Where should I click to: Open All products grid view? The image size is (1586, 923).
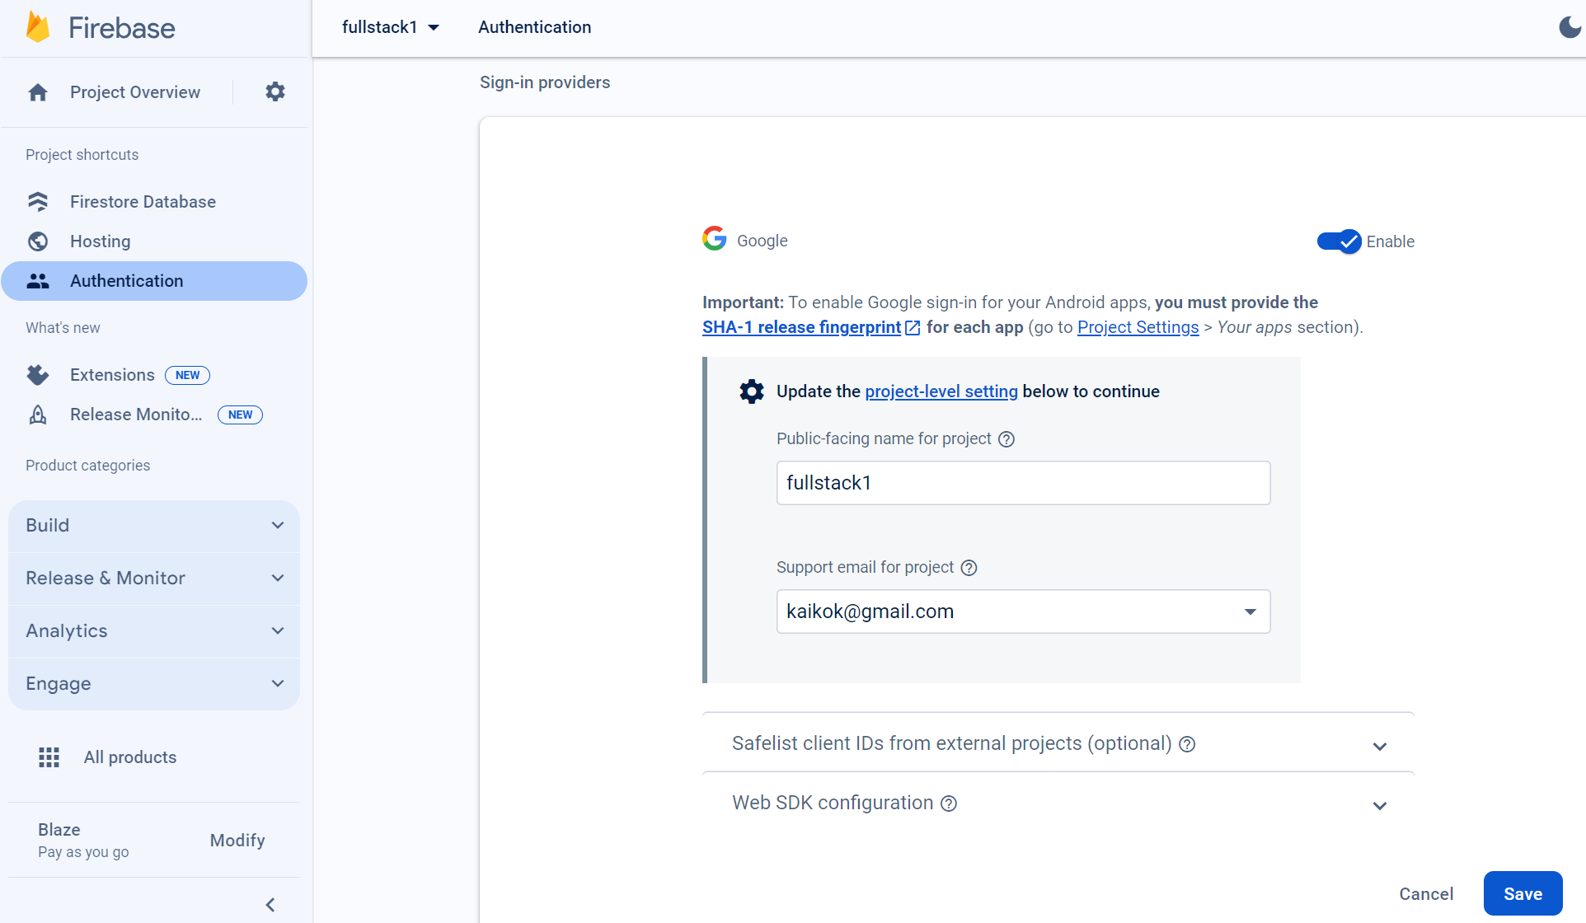click(129, 757)
